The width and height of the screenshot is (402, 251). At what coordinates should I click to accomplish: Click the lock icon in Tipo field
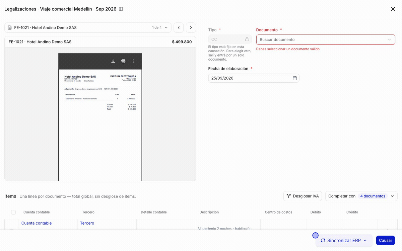tap(247, 39)
